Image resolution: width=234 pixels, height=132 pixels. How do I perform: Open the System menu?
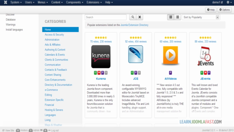pos(16,3)
